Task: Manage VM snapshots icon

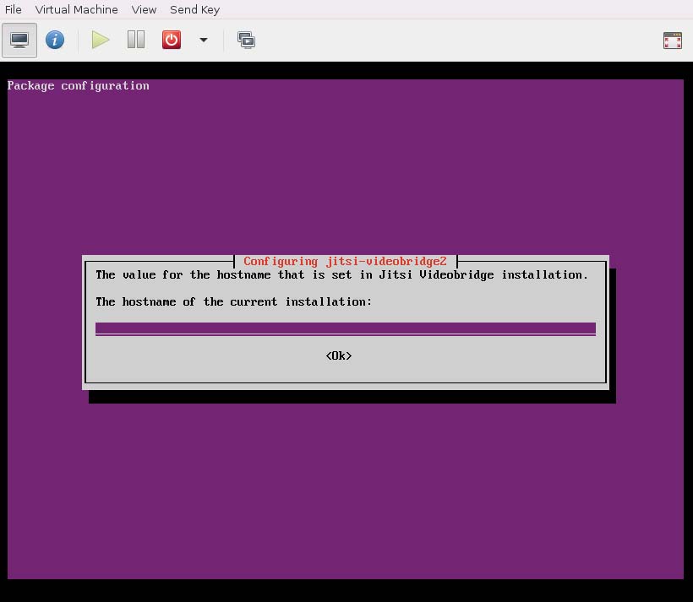Action: (246, 40)
